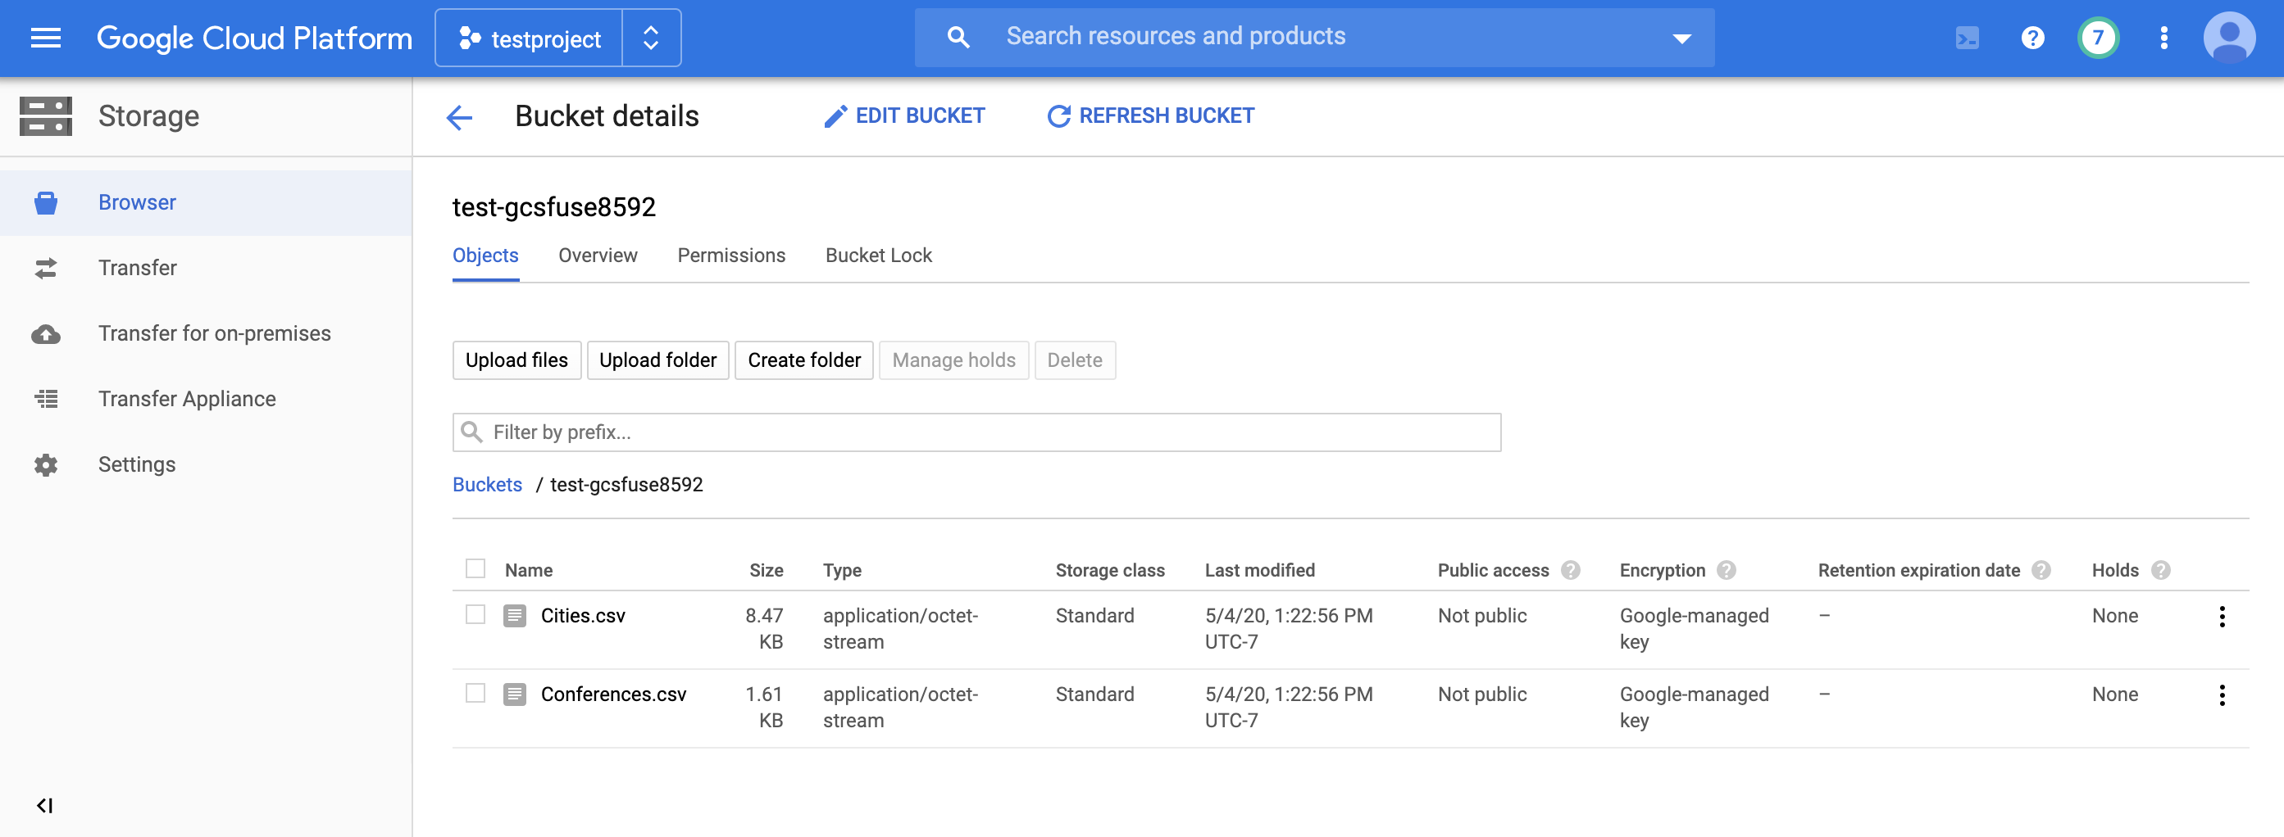Open the testproject project selector
The width and height of the screenshot is (2284, 837).
point(557,38)
